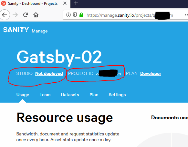Image resolution: width=188 pixels, height=147 pixels.
Task: Select the Sanity - Dashboard - Projects tab
Action: pyautogui.click(x=35, y=4)
